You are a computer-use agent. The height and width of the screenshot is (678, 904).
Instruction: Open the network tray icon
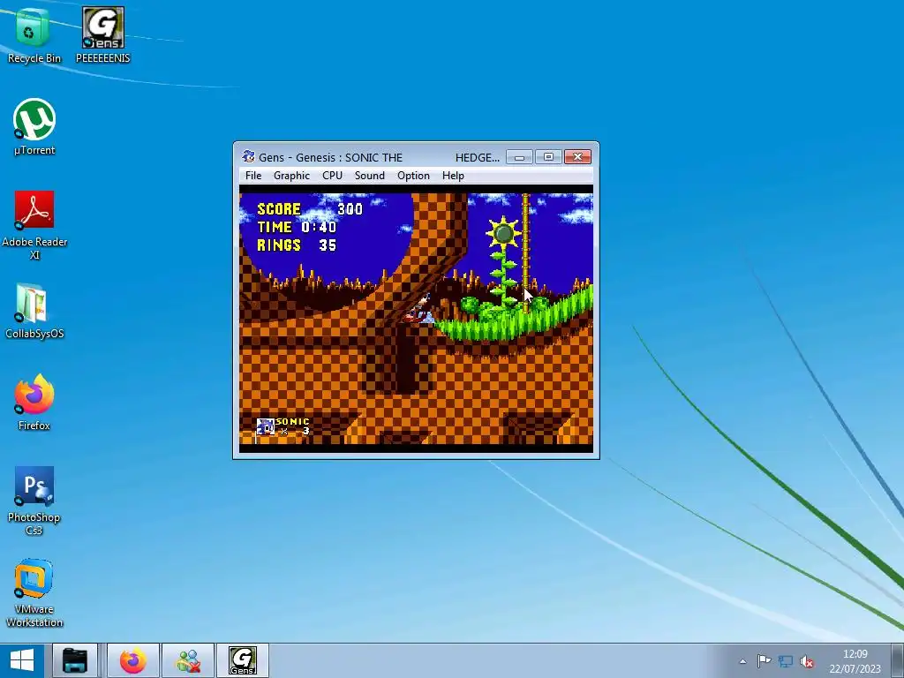coord(785,661)
